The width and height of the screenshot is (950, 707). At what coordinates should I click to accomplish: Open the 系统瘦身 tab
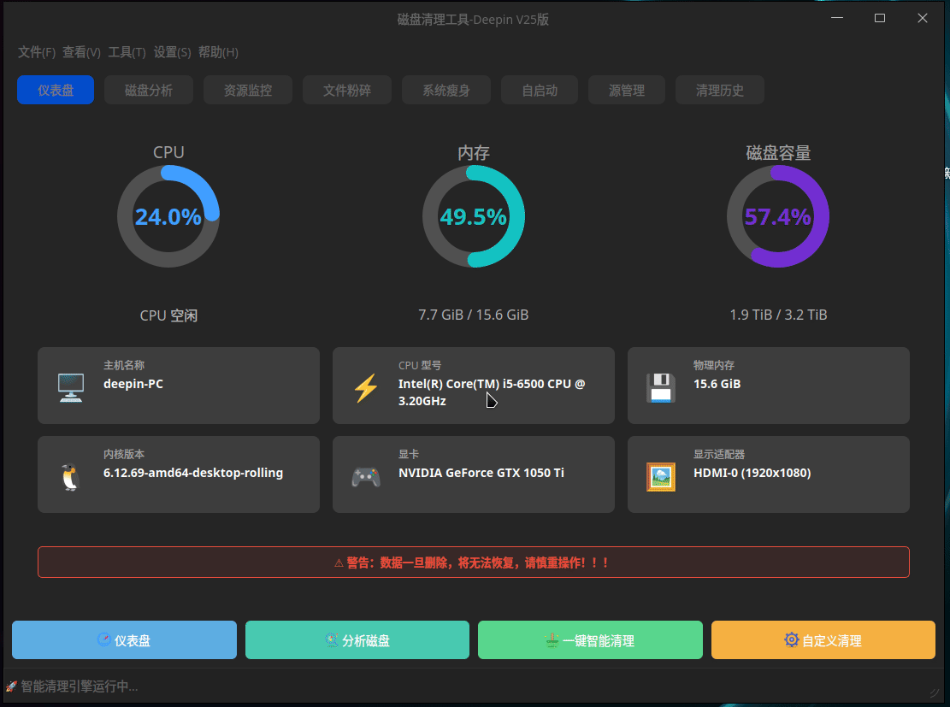coord(446,90)
